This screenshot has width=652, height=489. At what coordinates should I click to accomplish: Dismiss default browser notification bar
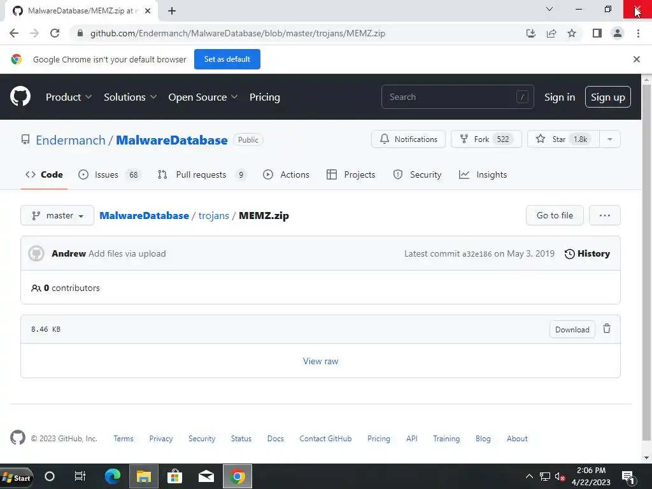[x=636, y=59]
